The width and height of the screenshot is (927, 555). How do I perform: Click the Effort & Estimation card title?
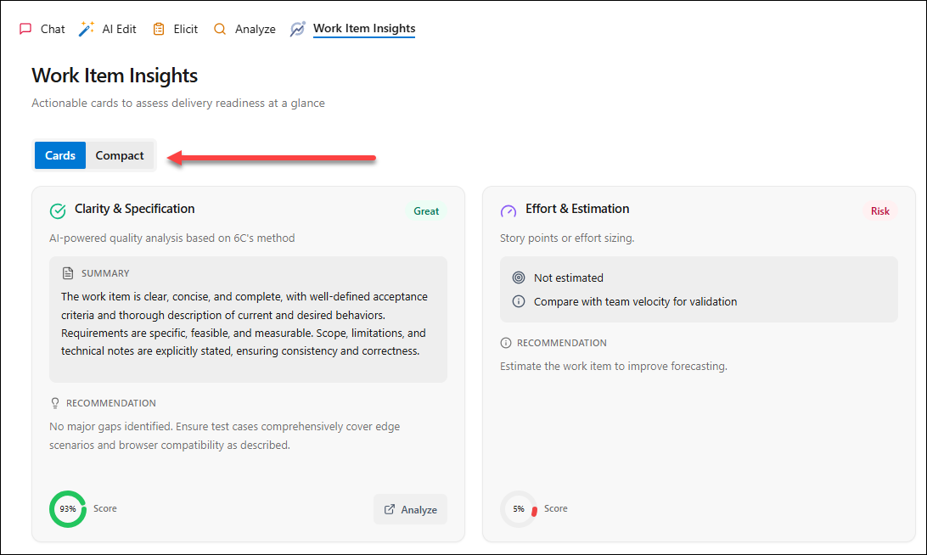577,209
